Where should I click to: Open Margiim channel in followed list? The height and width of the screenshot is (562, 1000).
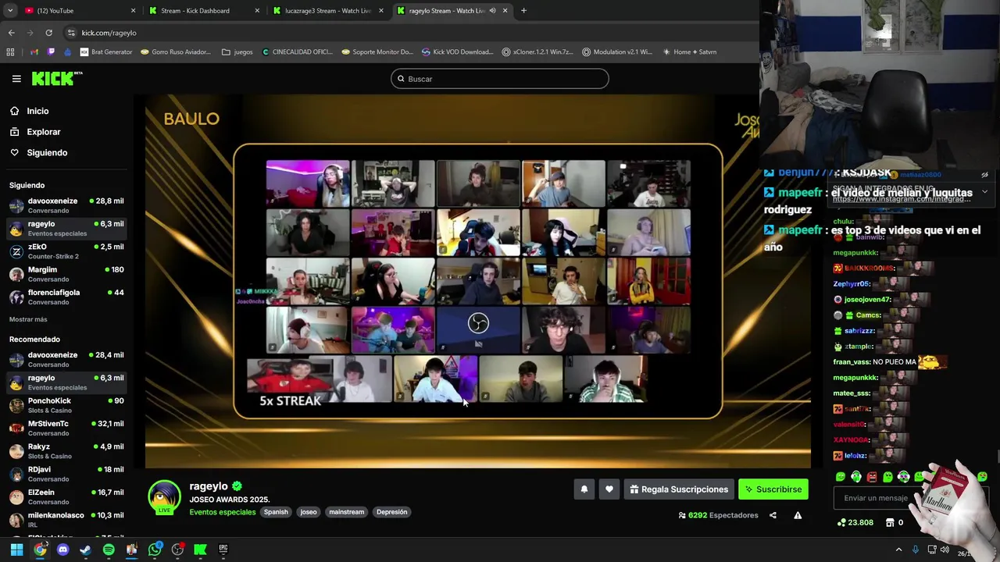tap(66, 274)
